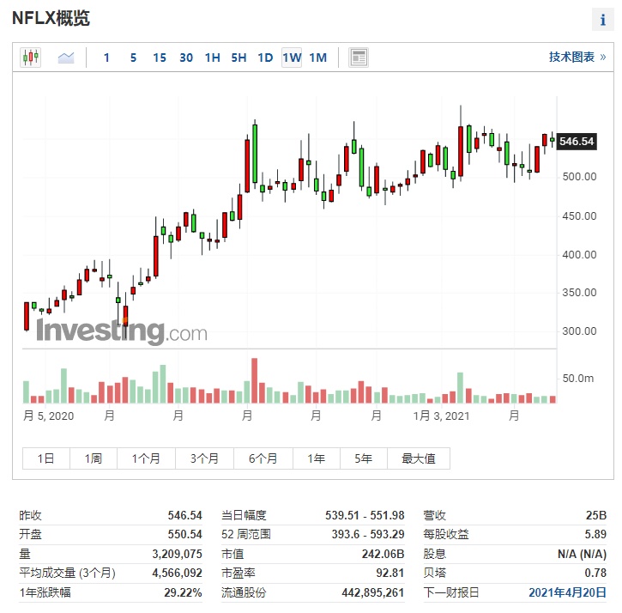
Task: Show the 1周 time range
Action: pos(94,458)
